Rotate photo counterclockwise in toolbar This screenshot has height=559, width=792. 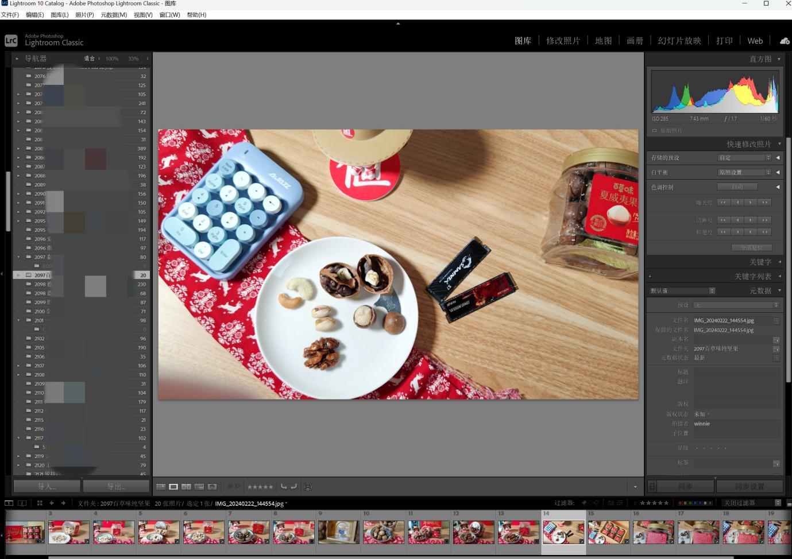(284, 487)
